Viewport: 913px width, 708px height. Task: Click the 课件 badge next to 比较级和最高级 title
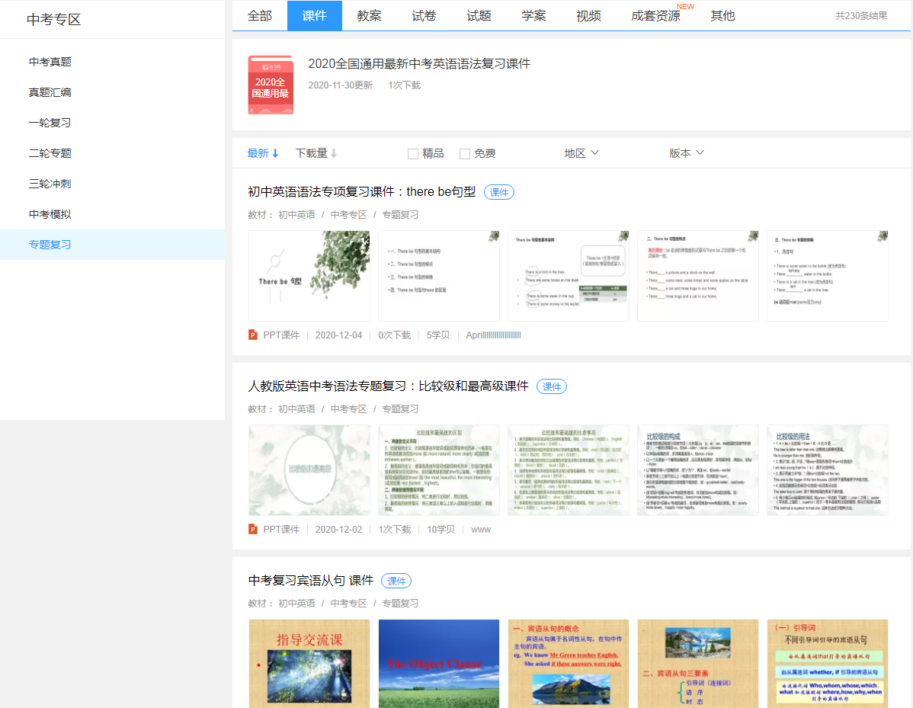point(551,386)
